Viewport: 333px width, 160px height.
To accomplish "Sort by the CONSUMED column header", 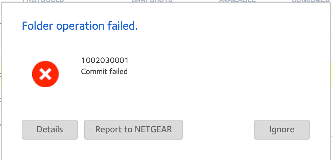I will coord(310,1).
